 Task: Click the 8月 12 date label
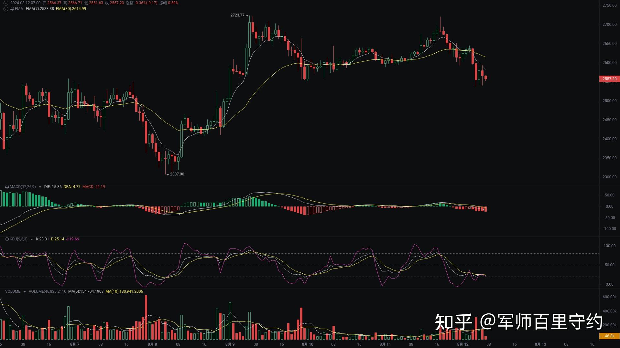(x=463, y=344)
